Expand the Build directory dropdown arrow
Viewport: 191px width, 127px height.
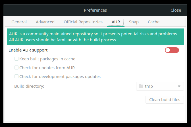pos(179,86)
